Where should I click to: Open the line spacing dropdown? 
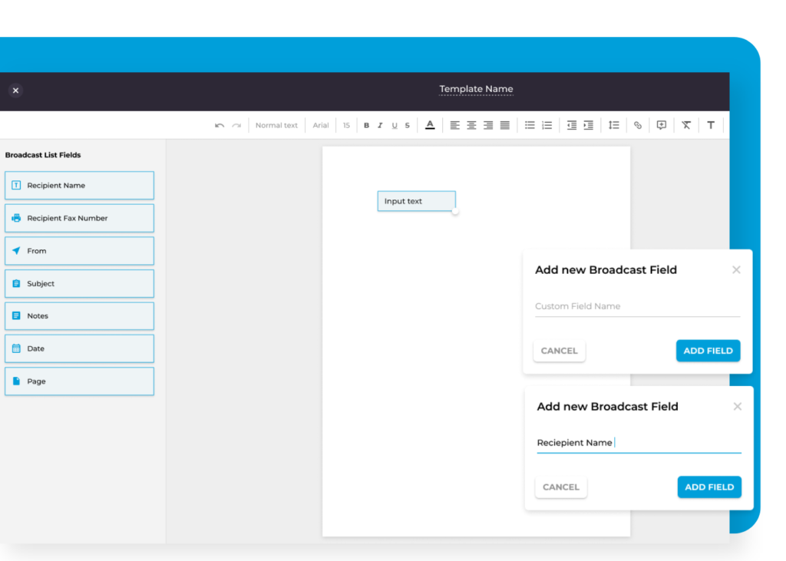[x=613, y=124]
